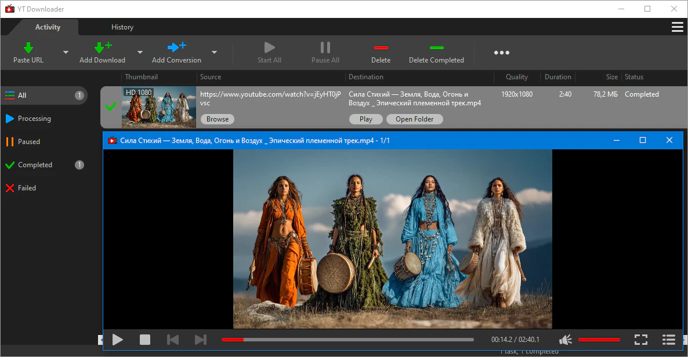Click the player's play button
Viewport: 688px width, 357px height.
117,340
